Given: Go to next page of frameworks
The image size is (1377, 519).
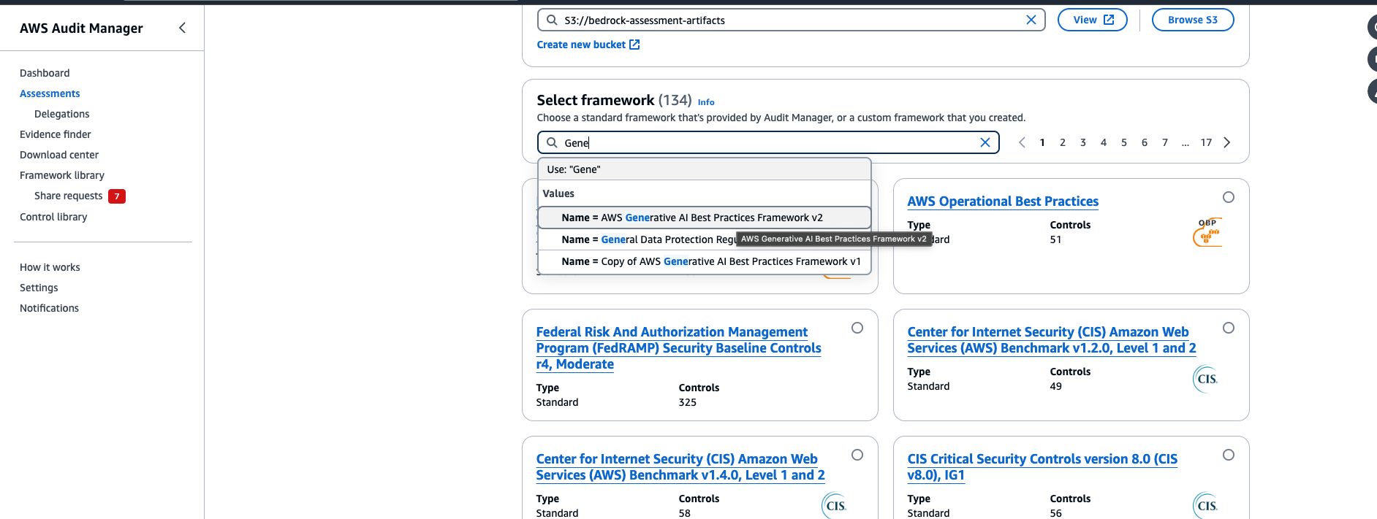Looking at the screenshot, I should pyautogui.click(x=1227, y=142).
